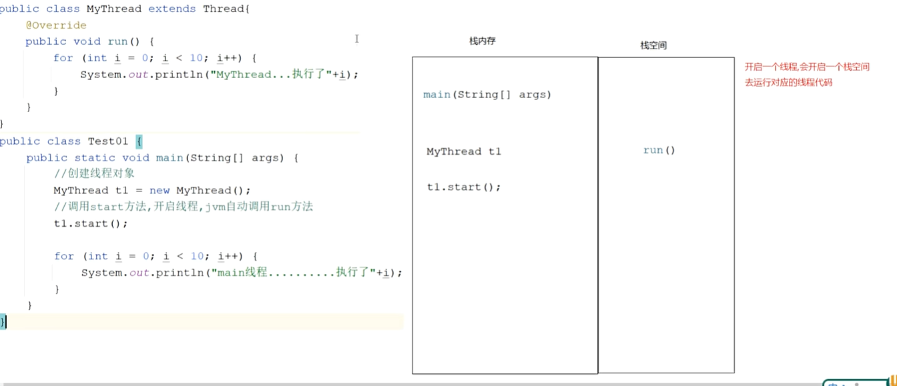
Task: Click the for loop inside the main method
Action: (x=156, y=256)
